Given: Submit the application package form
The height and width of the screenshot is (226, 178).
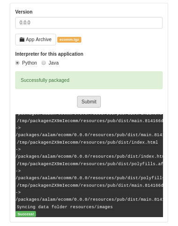Looking at the screenshot, I should click(x=89, y=102).
